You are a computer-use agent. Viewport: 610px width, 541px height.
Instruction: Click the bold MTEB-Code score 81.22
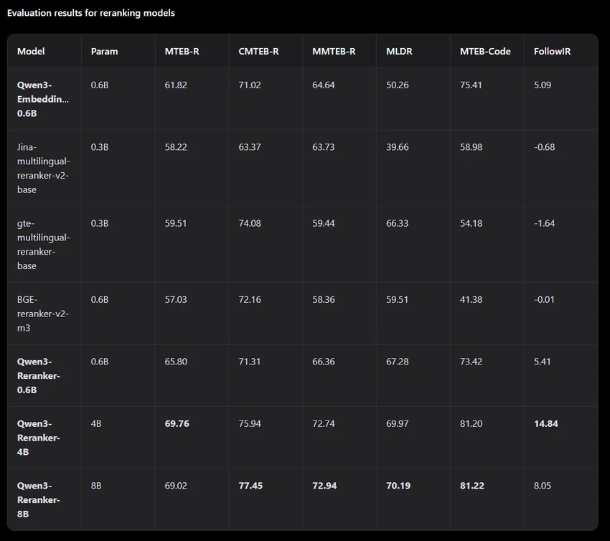click(472, 486)
